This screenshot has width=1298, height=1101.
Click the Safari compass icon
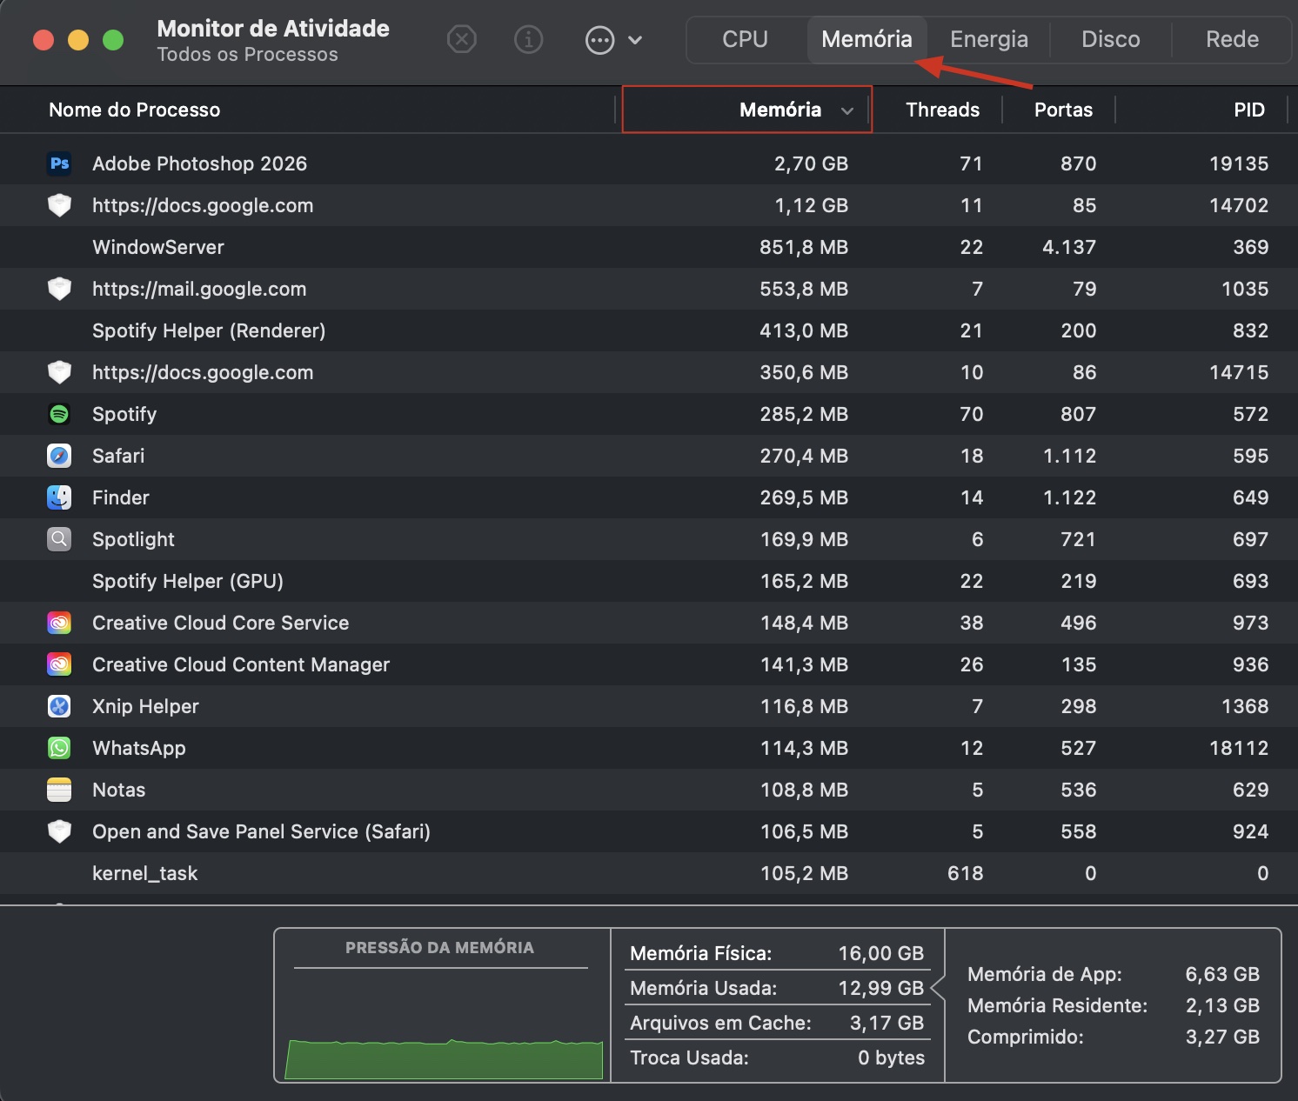pos(59,456)
